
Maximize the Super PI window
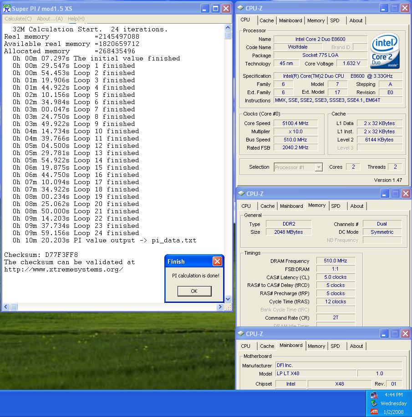215,9
